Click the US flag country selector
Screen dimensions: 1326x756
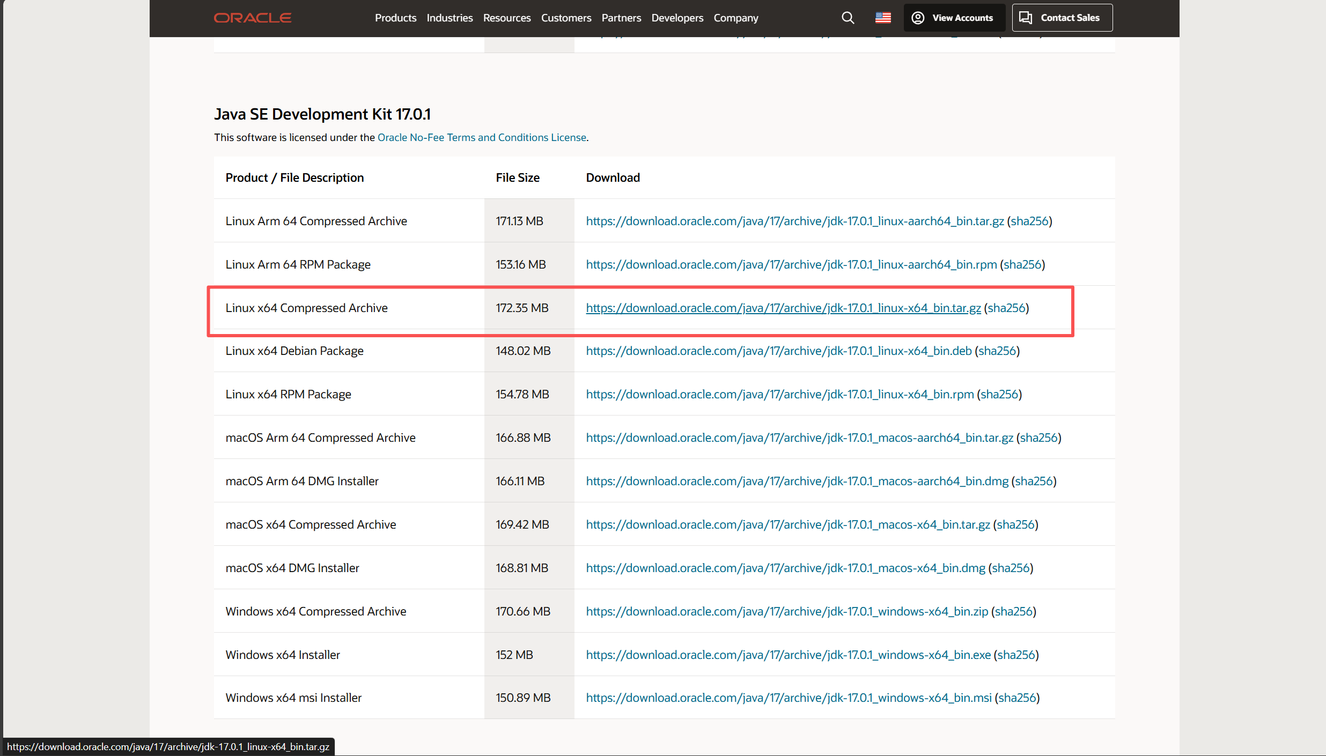[x=883, y=18]
